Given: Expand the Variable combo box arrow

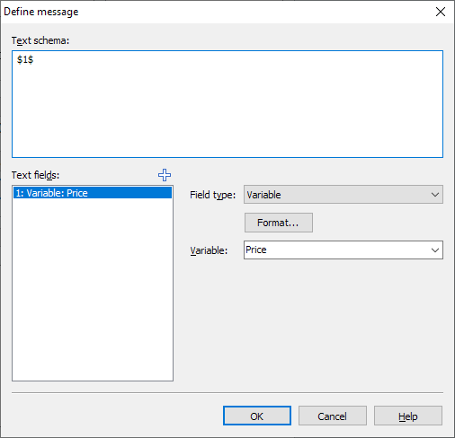Looking at the screenshot, I should click(x=435, y=250).
